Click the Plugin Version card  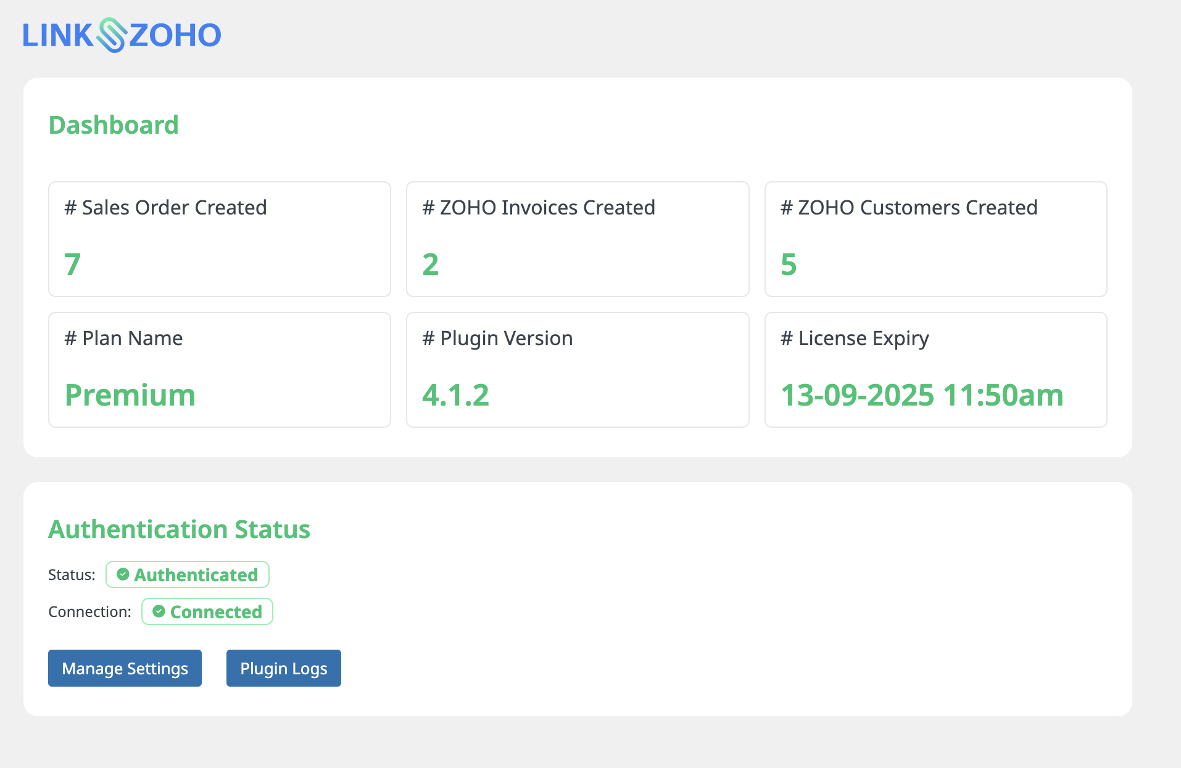coord(577,369)
